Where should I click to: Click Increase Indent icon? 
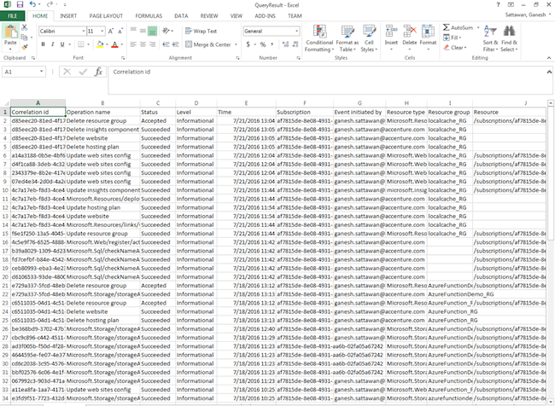click(176, 44)
